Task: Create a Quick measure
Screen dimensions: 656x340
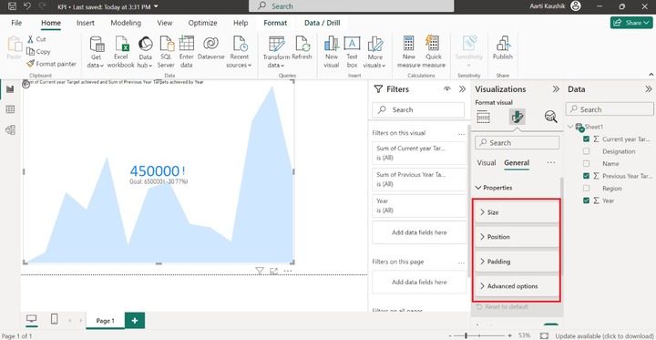Action: pyautogui.click(x=434, y=52)
